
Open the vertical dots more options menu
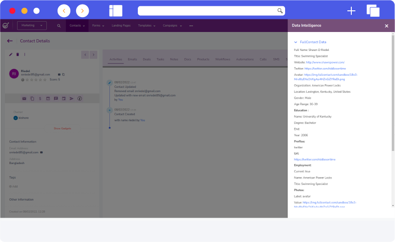coord(24,55)
